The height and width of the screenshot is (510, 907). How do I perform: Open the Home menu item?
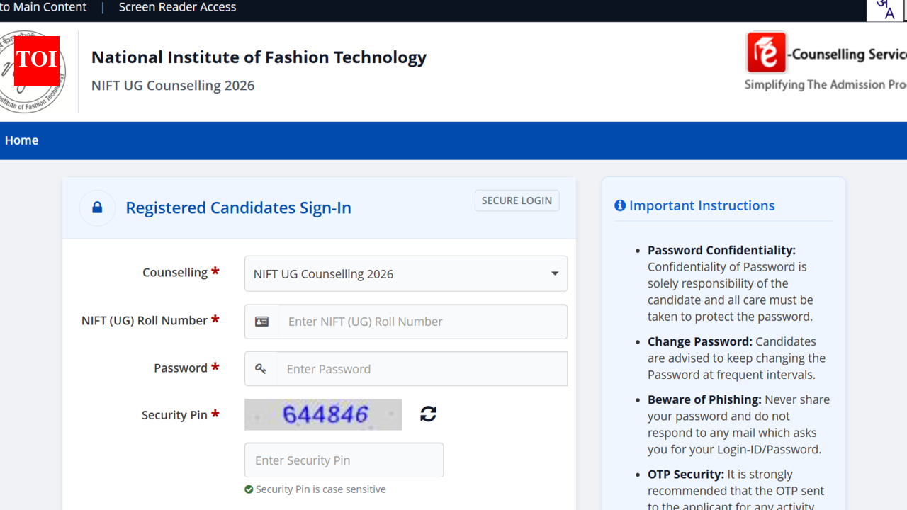click(x=21, y=140)
